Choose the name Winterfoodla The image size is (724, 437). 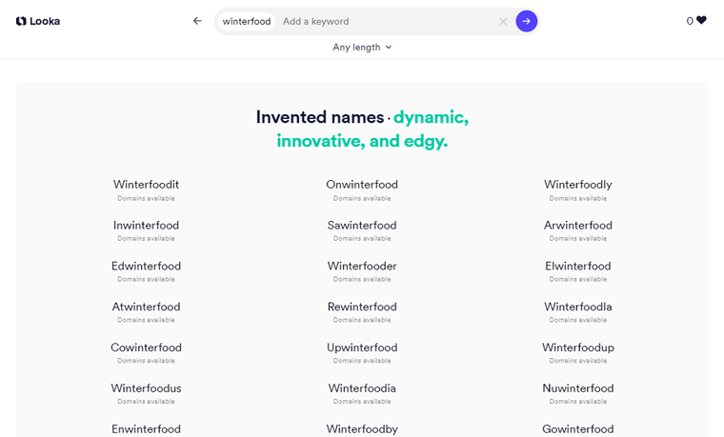pyautogui.click(x=578, y=307)
